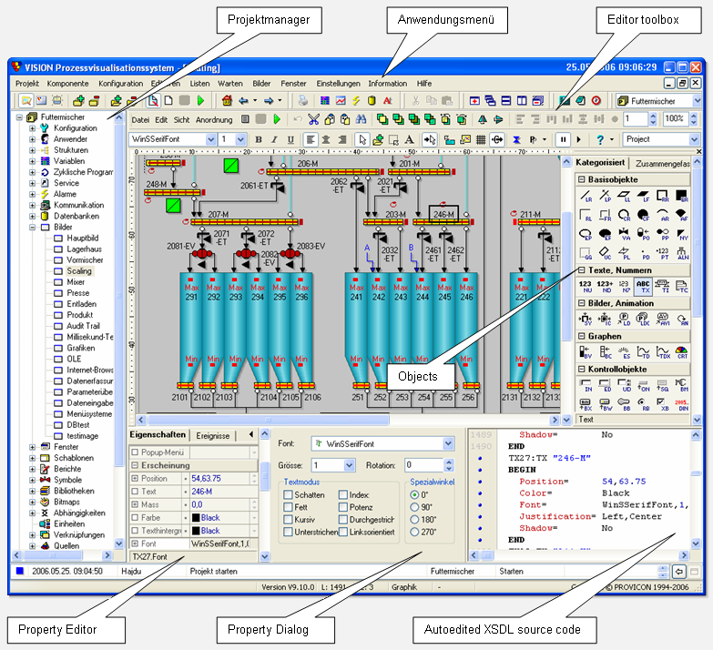
Task: Open the Mixer picture in project tree
Action: click(76, 282)
